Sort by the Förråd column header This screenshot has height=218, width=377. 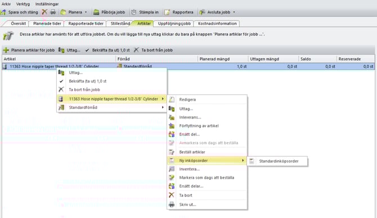click(156, 59)
